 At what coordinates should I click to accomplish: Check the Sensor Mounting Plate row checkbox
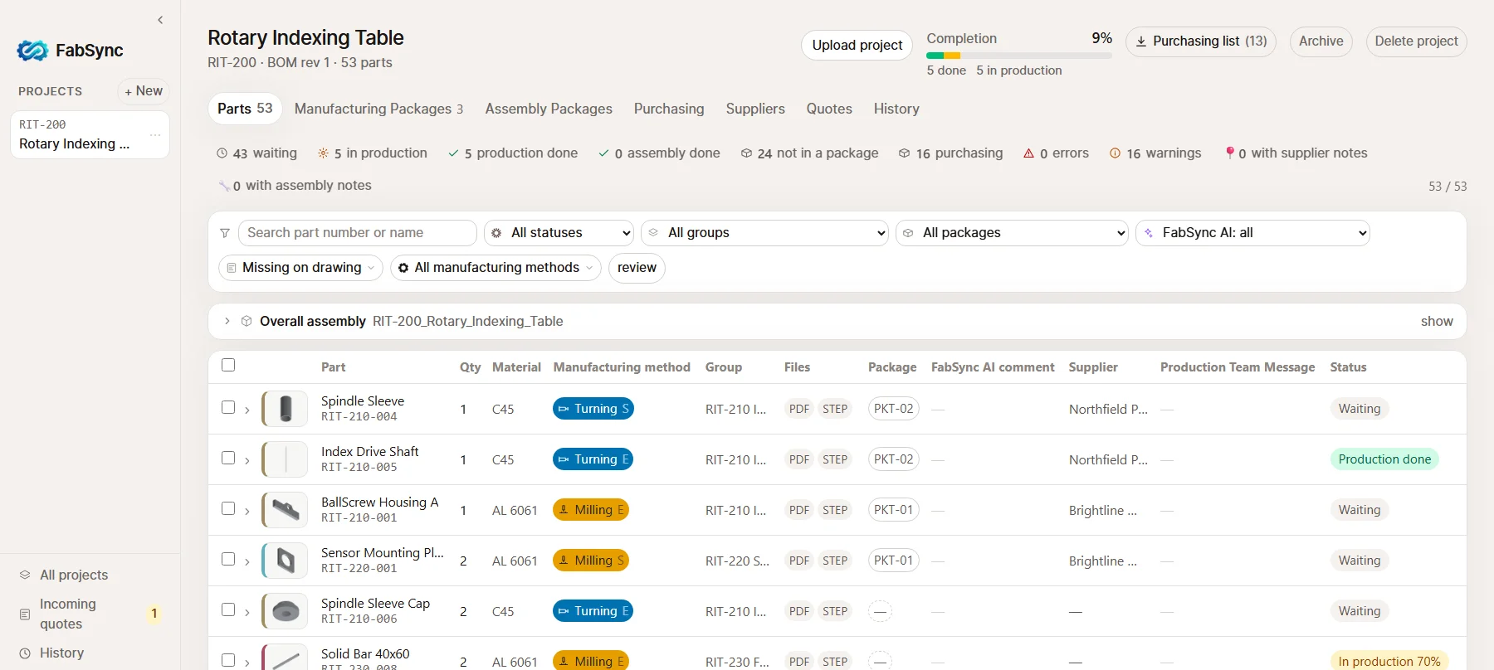click(x=228, y=559)
